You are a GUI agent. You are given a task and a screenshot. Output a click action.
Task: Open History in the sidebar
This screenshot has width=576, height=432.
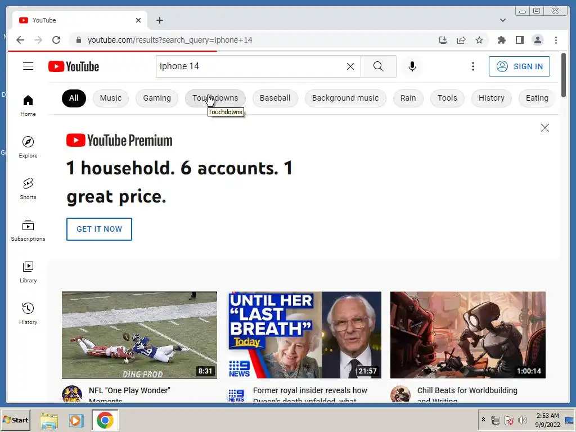pyautogui.click(x=28, y=314)
